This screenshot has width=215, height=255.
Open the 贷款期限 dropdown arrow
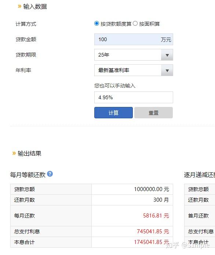pos(167,55)
